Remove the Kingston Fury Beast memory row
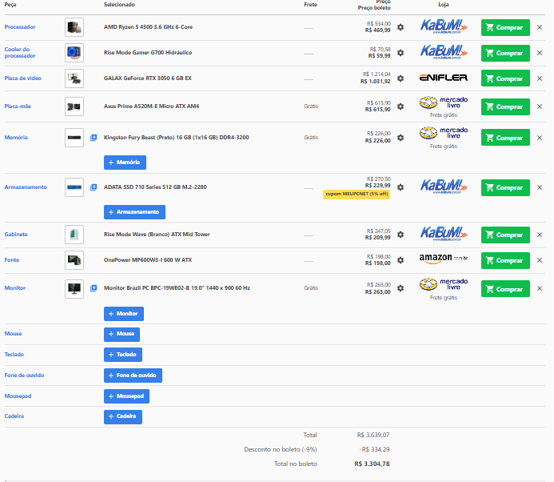The height and width of the screenshot is (482, 554). [x=540, y=138]
